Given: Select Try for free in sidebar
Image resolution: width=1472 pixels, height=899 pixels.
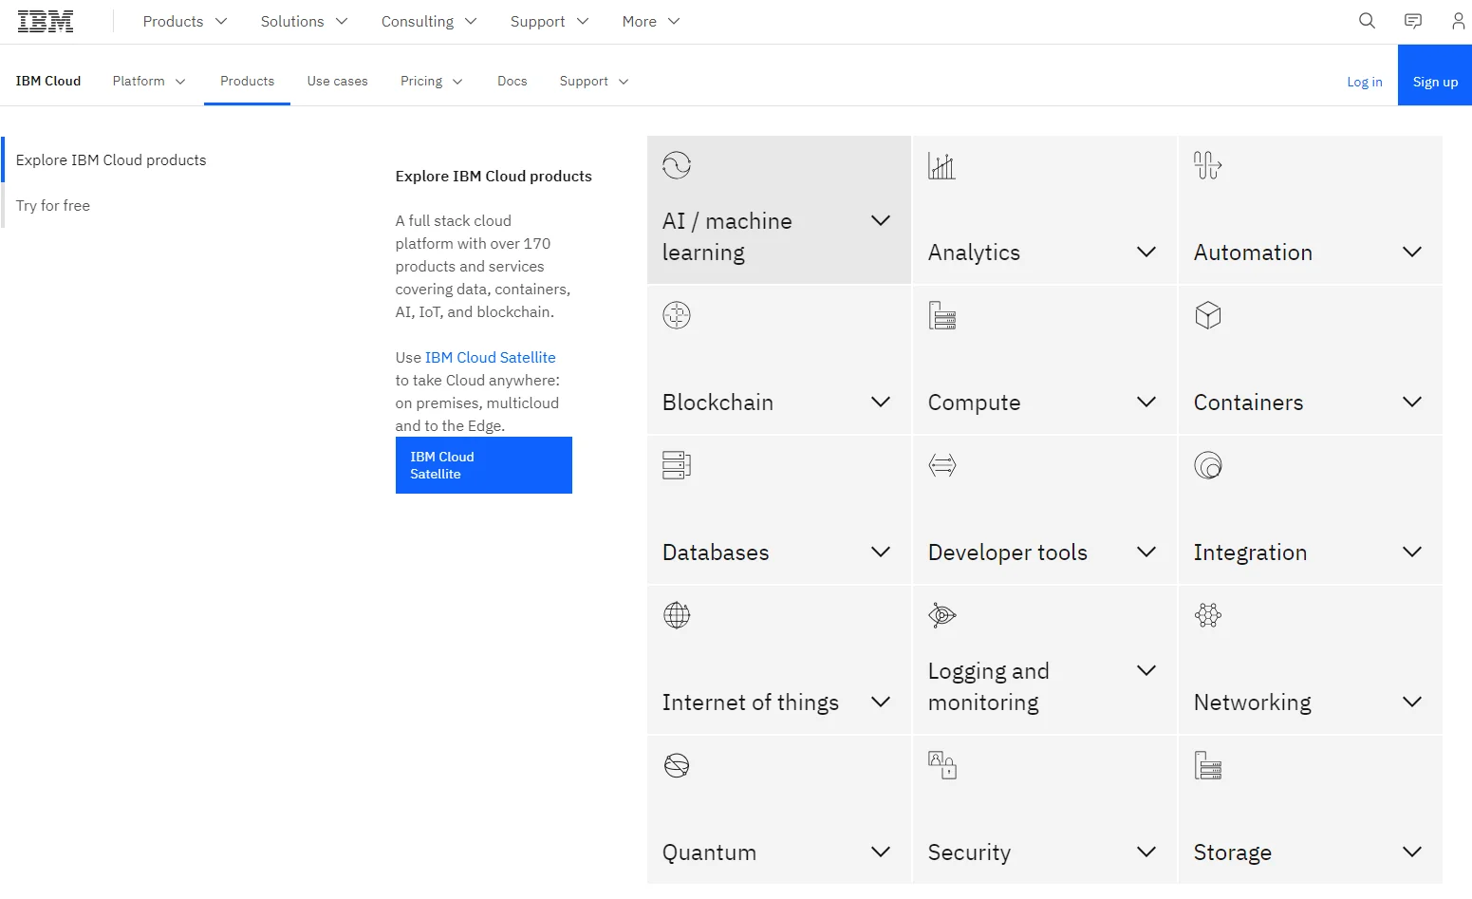Looking at the screenshot, I should [53, 205].
